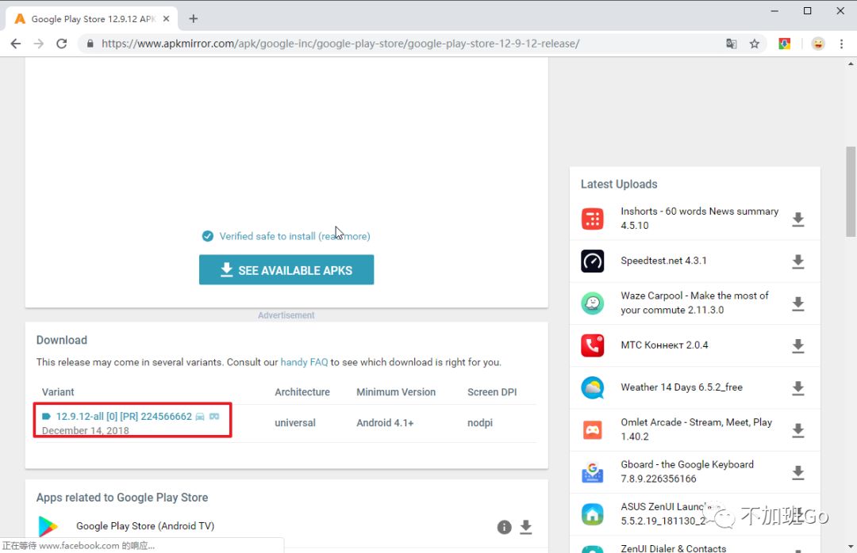Click the tag icon beside 12.9.12-all variant
Image resolution: width=857 pixels, height=553 pixels.
click(47, 417)
